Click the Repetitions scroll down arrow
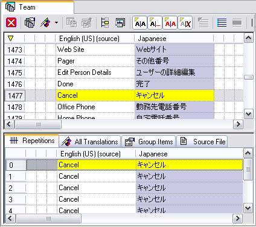This screenshot has width=256, height=227. 248,208
